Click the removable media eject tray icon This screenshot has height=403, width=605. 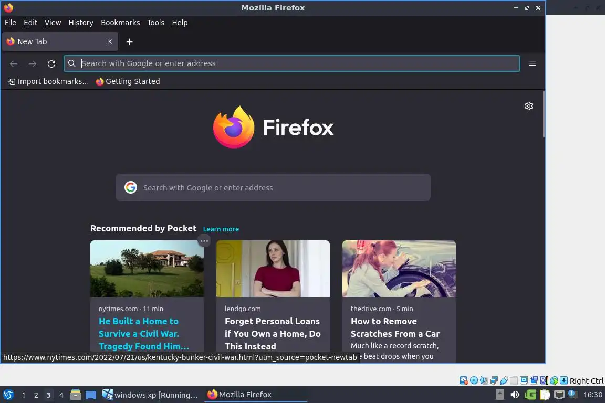tap(499, 395)
